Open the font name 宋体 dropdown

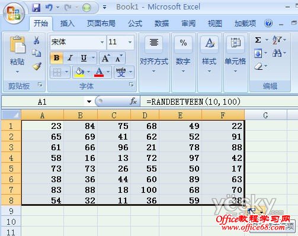coord(102,42)
